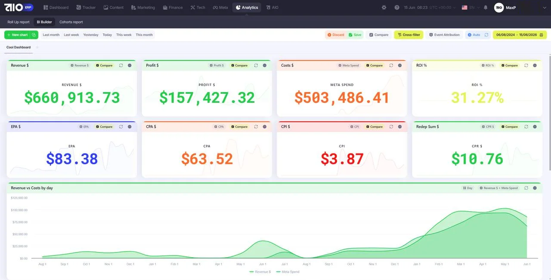This screenshot has width=551, height=280.
Task: Toggle Auto refresh mode
Action: click(474, 35)
